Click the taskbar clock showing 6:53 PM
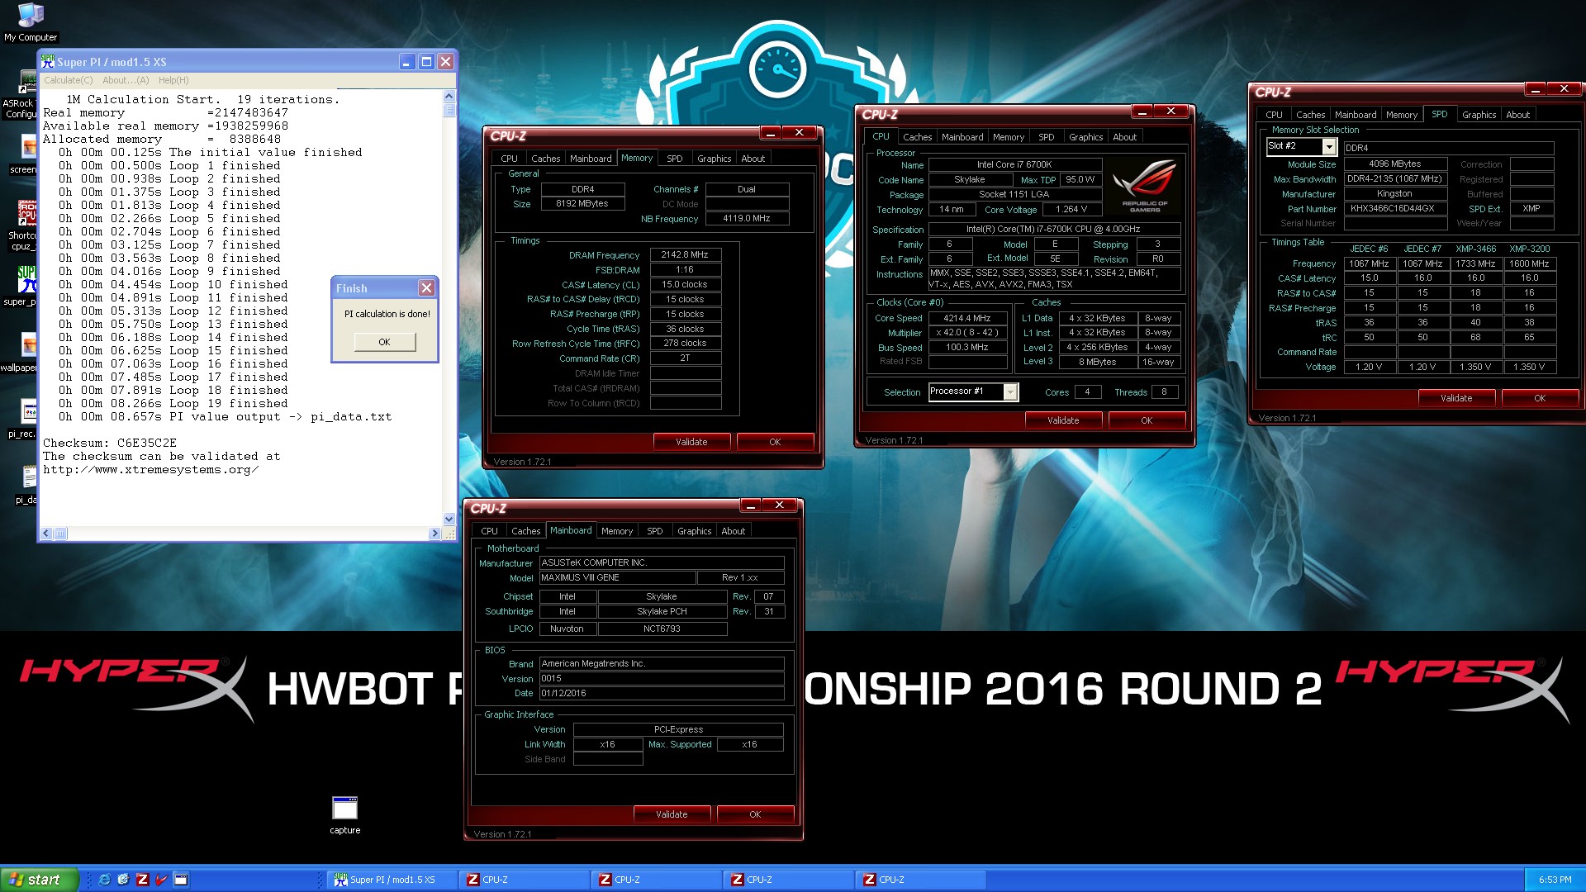The height and width of the screenshot is (892, 1586). click(x=1555, y=880)
